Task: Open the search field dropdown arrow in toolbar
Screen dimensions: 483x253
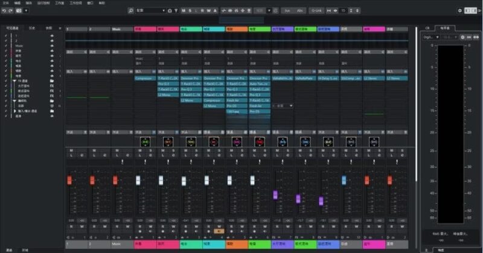Action: [x=164, y=10]
